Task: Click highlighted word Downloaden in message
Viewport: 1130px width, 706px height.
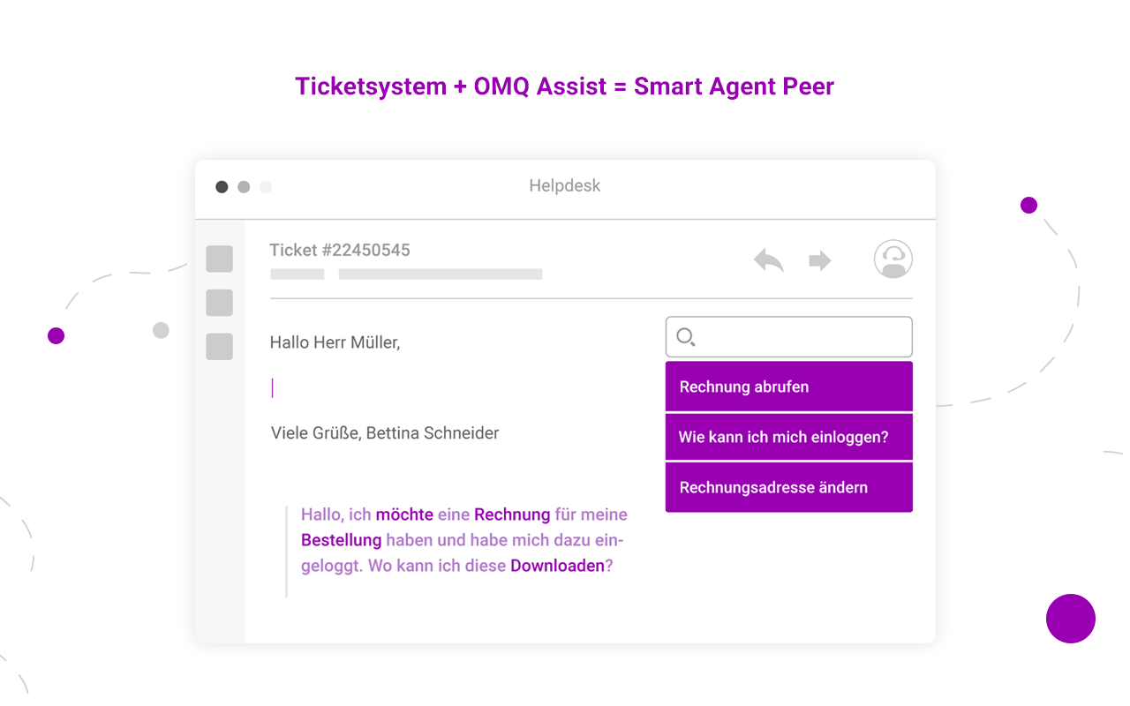Action: click(557, 566)
